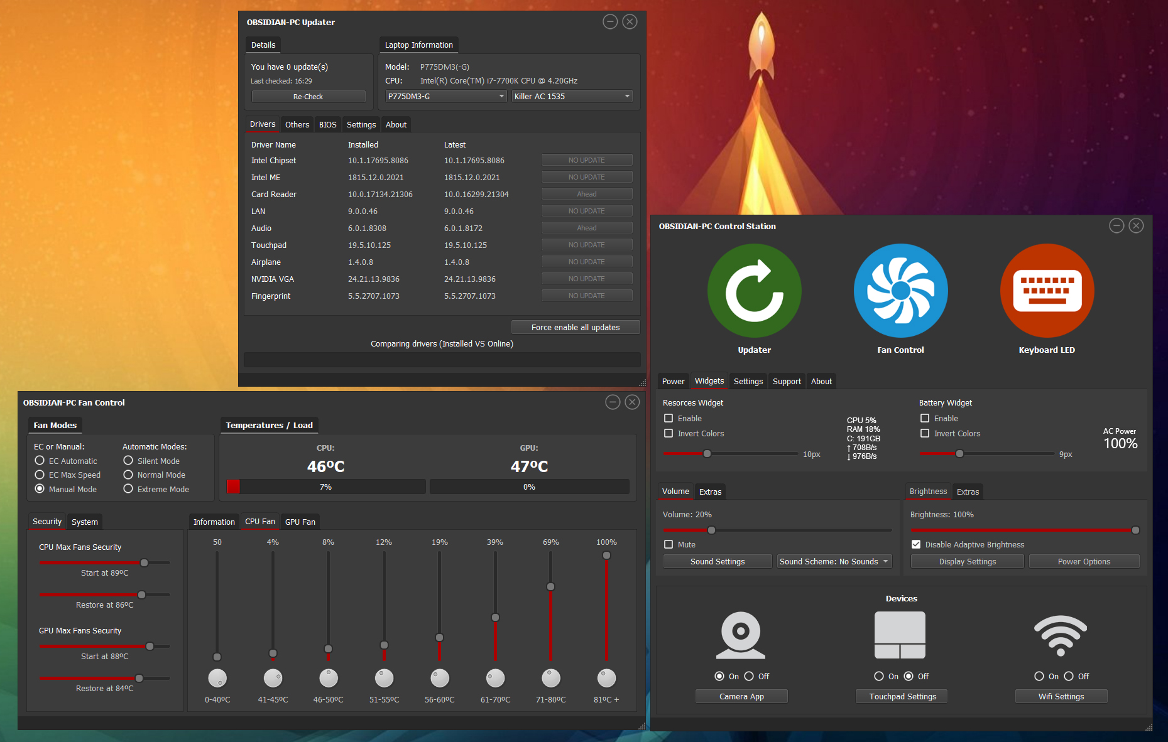Viewport: 1168px width, 742px height.
Task: Select EC Max Speed mode
Action: point(40,475)
